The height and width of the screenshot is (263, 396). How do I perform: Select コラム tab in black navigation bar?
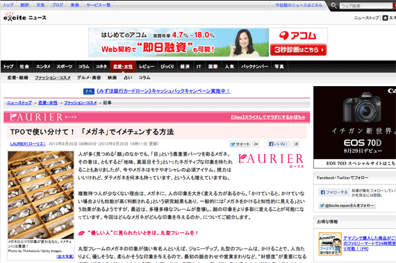[83, 67]
